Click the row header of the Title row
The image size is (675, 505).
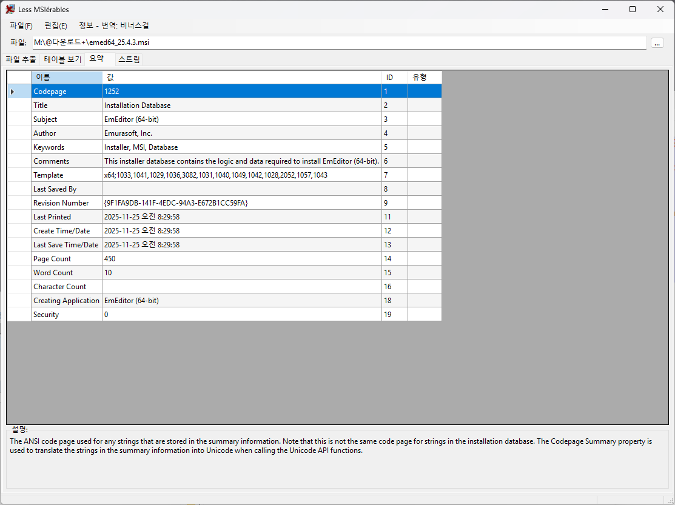19,105
